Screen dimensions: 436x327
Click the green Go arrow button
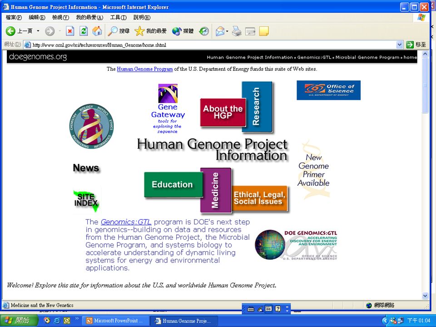click(410, 45)
